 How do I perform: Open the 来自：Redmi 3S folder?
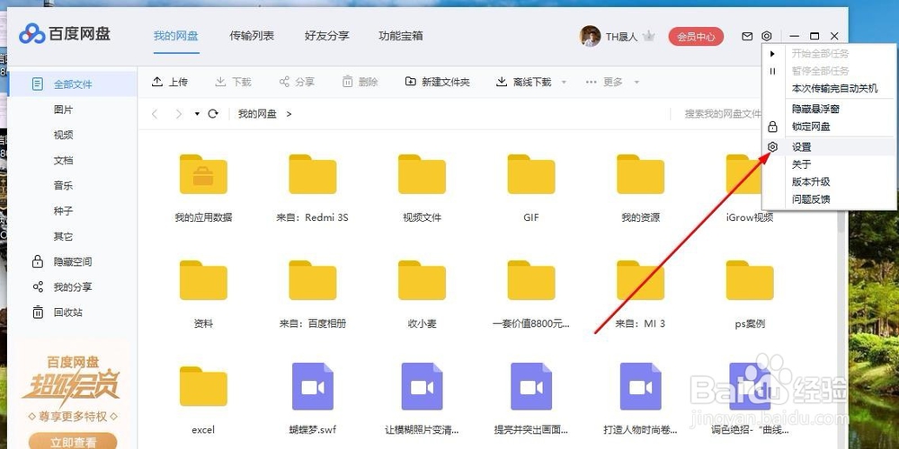[313, 174]
